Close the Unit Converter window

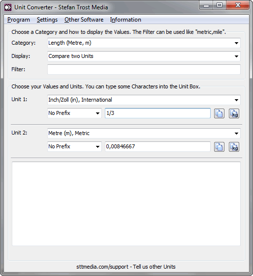tap(238, 5)
